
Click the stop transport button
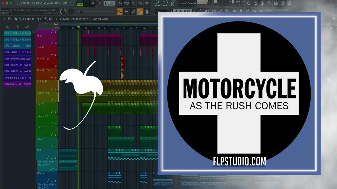coord(93,3)
